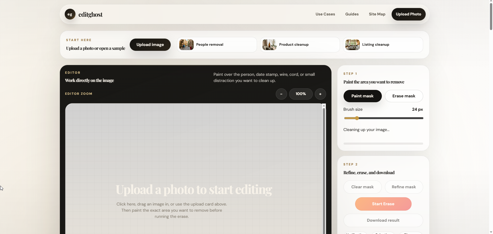The image size is (493, 234).
Task: Click the editghost 'eg' logo icon
Action: click(70, 14)
